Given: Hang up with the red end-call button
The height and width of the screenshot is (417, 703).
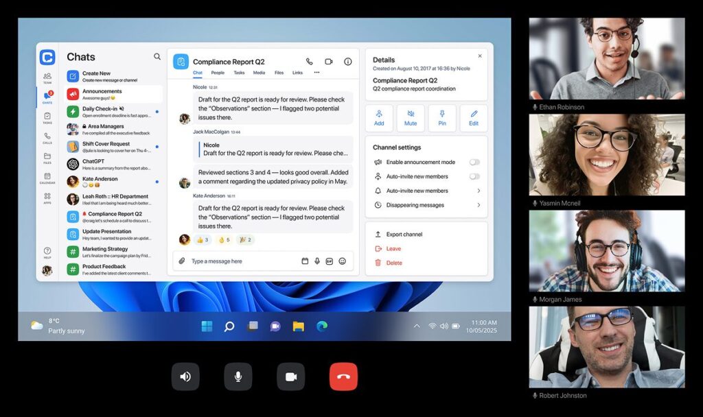Looking at the screenshot, I should pyautogui.click(x=343, y=377).
